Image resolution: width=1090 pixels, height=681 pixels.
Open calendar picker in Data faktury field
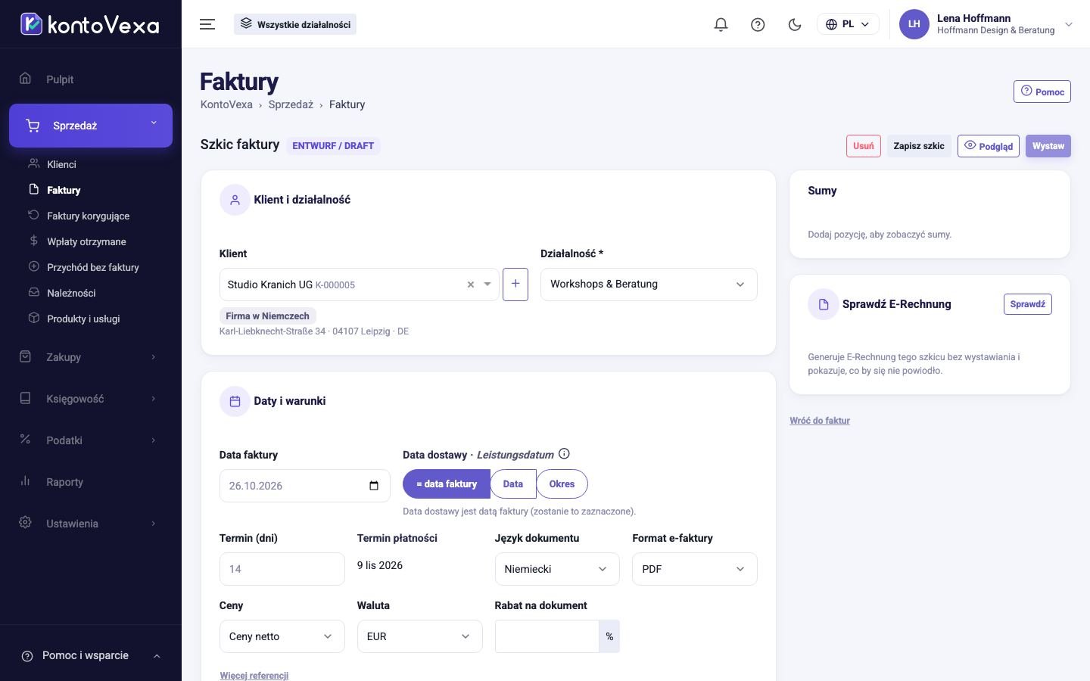374,486
